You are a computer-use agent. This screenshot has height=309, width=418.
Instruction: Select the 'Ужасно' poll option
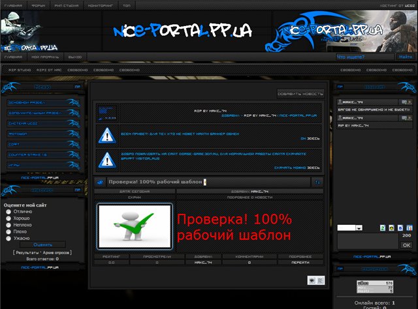pyautogui.click(x=8, y=238)
